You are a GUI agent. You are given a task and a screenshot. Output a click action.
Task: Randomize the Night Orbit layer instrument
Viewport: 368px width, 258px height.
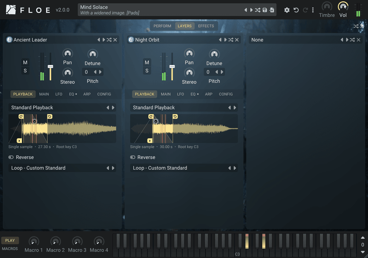coord(231,40)
